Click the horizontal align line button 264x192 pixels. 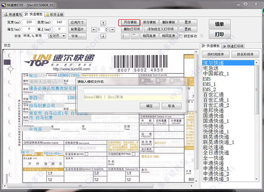[135, 36]
